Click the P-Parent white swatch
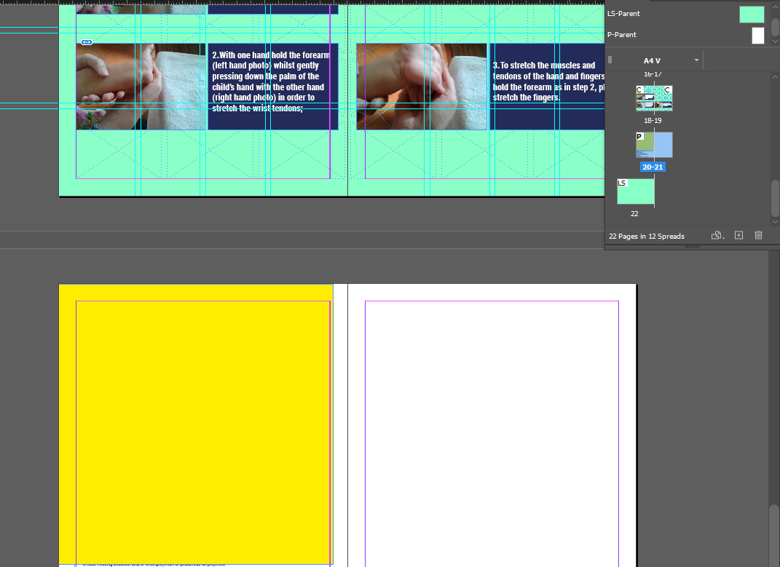 point(757,34)
